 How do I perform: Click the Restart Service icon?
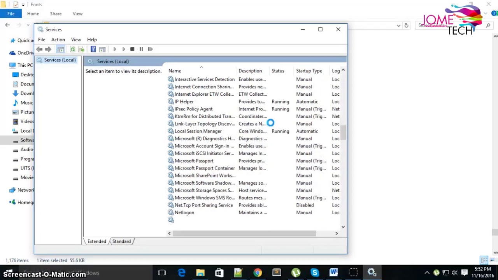pos(150,49)
